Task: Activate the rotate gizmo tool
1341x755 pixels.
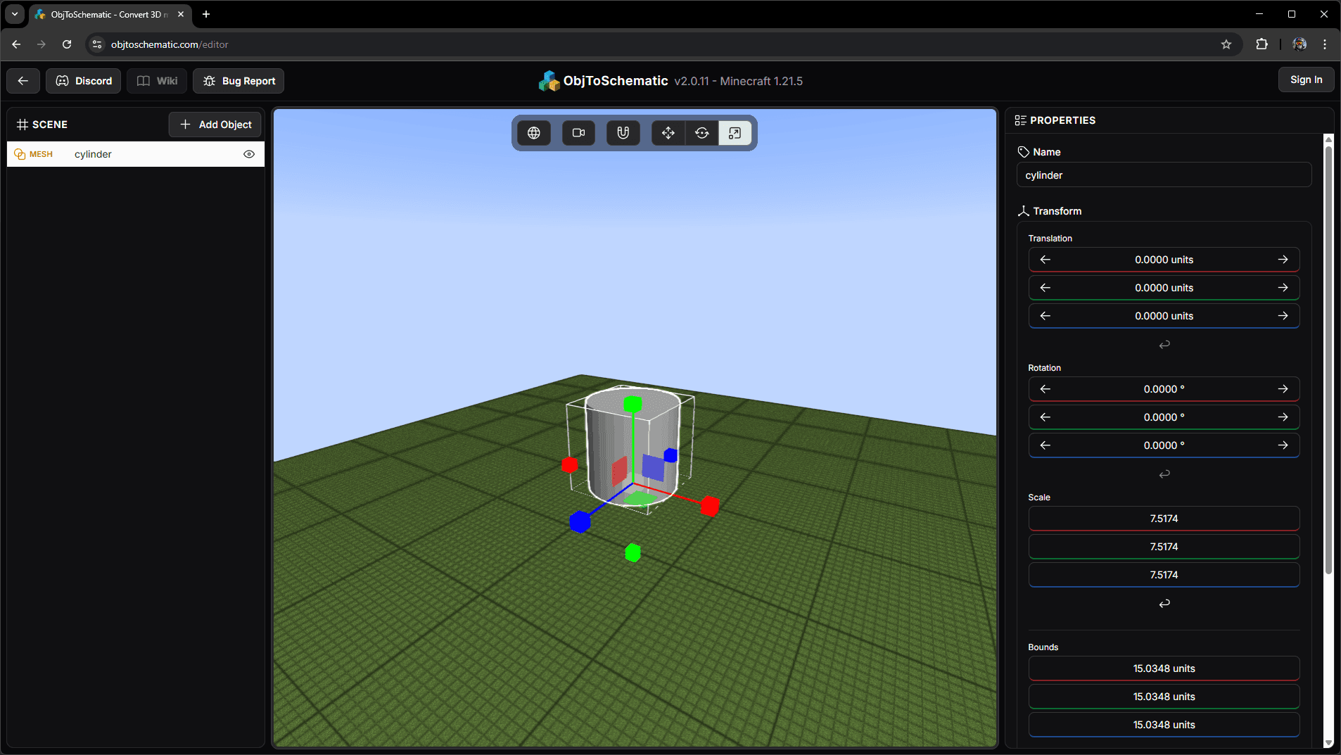Action: (701, 132)
